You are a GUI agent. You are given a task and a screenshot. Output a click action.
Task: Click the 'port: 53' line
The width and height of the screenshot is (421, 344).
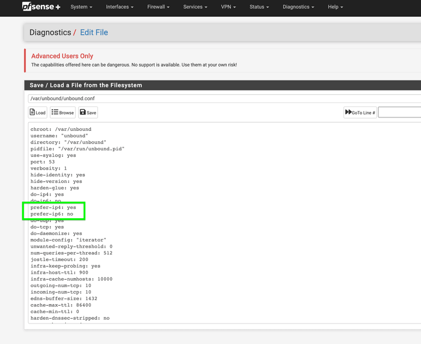click(x=43, y=162)
